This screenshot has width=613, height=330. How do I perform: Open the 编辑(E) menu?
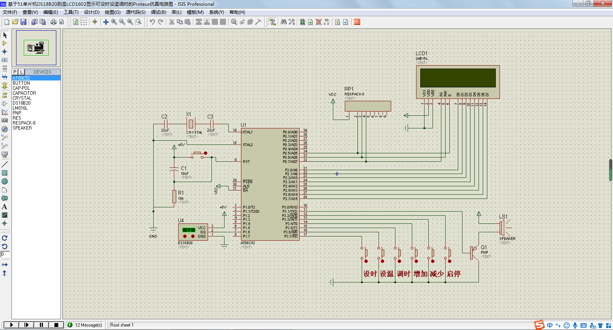pyautogui.click(x=51, y=12)
